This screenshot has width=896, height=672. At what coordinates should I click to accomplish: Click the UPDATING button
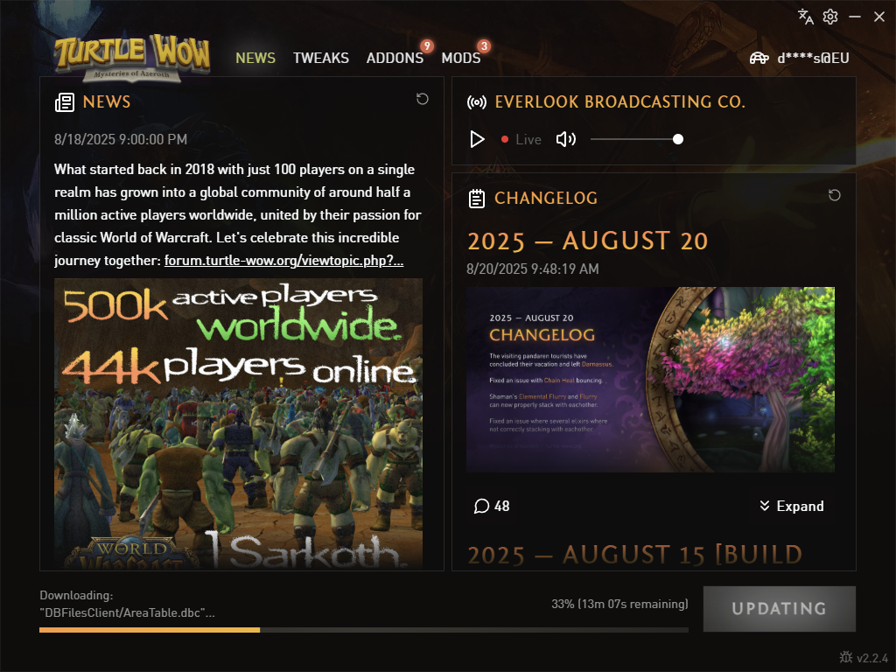pyautogui.click(x=780, y=609)
